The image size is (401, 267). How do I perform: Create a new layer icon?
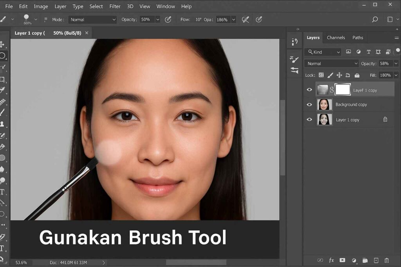click(x=376, y=260)
